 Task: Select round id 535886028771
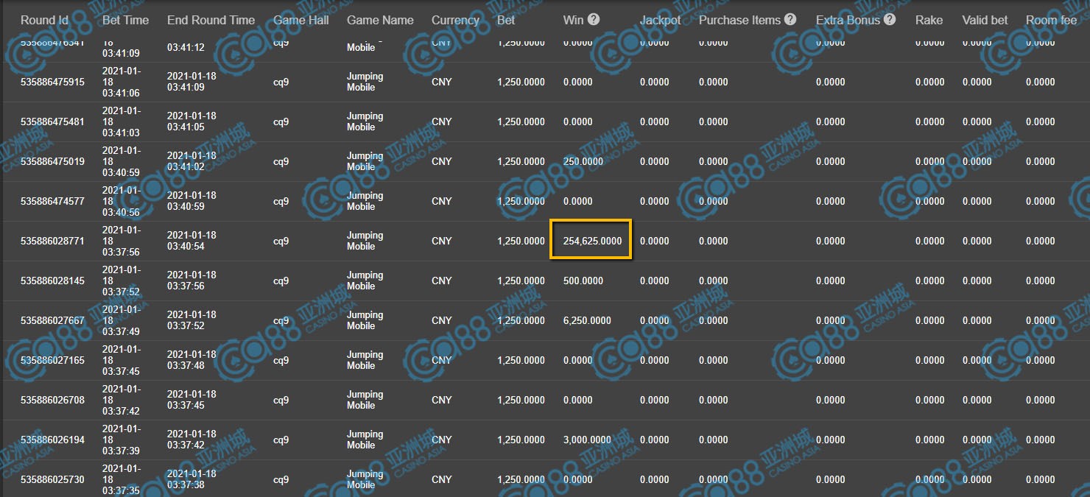(x=52, y=241)
